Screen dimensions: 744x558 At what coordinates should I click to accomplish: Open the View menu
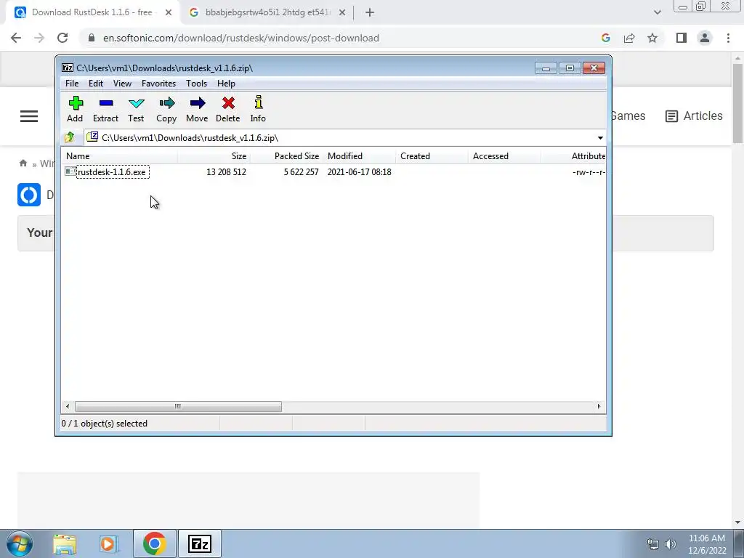[122, 84]
